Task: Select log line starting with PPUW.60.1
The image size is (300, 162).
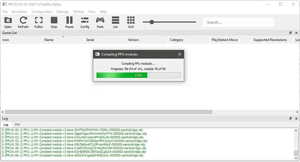Action: coord(72,130)
